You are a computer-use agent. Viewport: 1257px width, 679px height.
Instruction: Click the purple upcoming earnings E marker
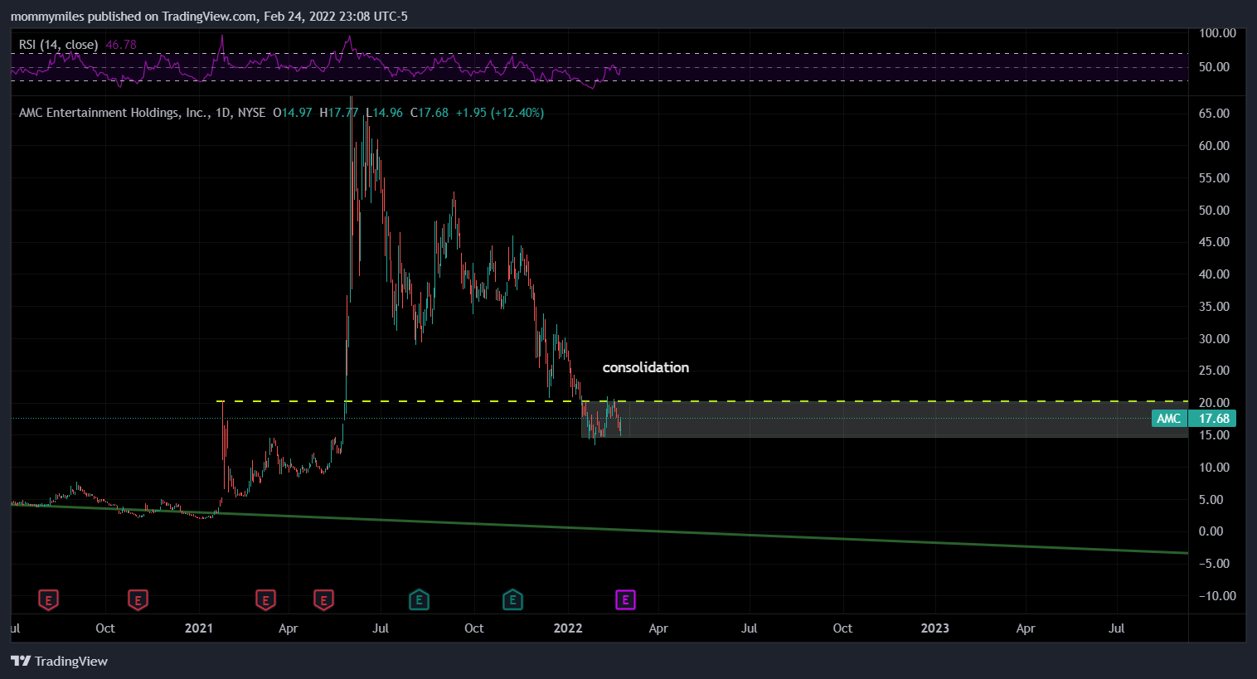tap(625, 599)
